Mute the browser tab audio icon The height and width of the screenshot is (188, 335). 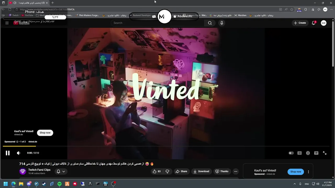coord(15,3)
